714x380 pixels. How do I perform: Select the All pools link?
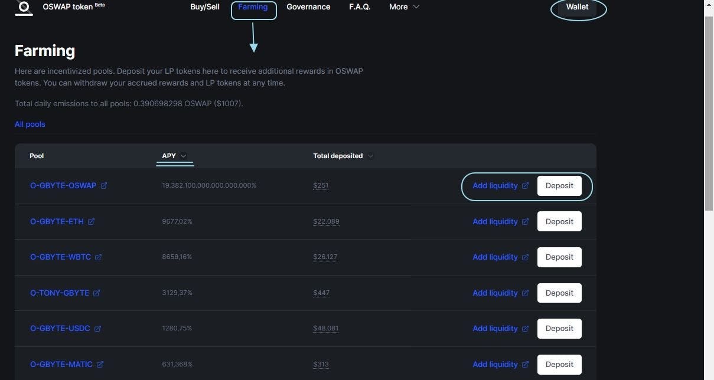pyautogui.click(x=30, y=125)
